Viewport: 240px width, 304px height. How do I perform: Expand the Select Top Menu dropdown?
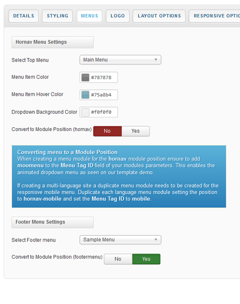[120, 60]
